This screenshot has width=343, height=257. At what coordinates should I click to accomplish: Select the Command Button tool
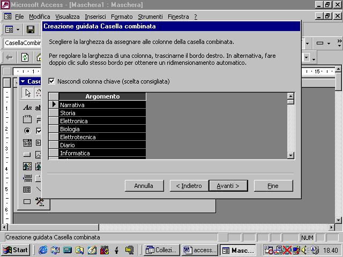(27, 155)
